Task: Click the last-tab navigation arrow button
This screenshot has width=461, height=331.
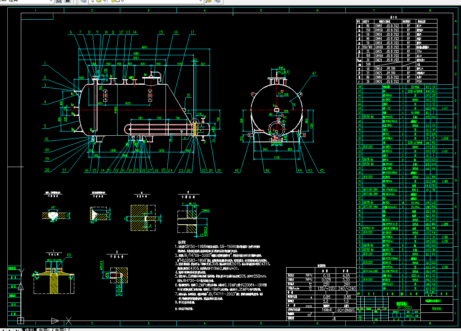Action: (17, 329)
